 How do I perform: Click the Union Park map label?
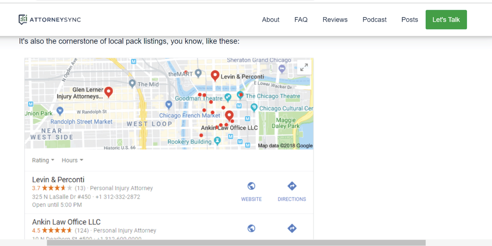click(x=39, y=113)
